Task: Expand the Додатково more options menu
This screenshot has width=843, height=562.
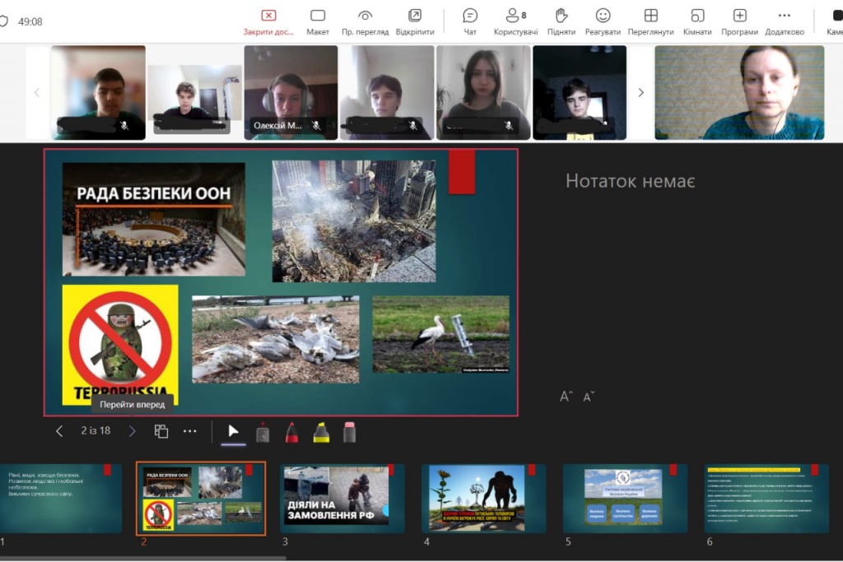Action: pyautogui.click(x=784, y=21)
